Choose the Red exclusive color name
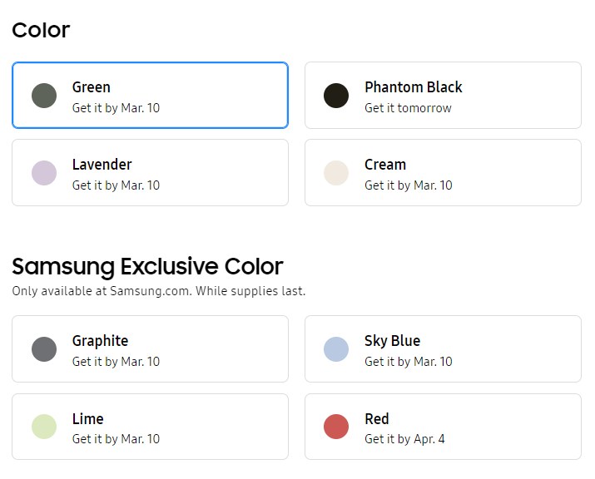Screen dimensions: 595x479 (377, 419)
